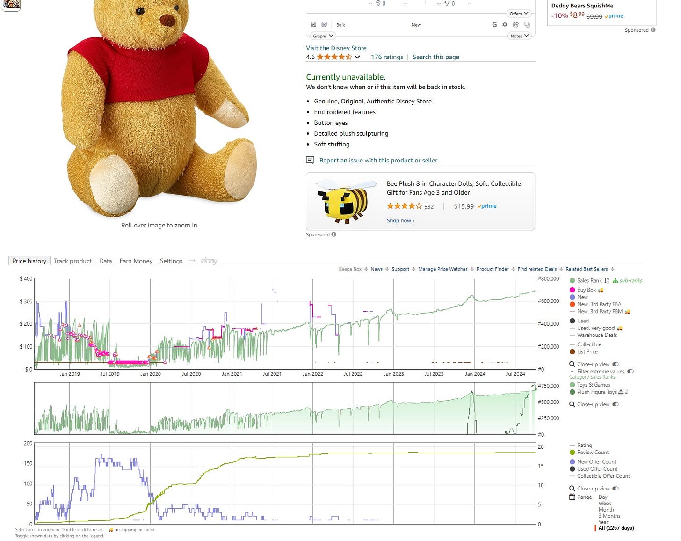Screen dimensions: 681x541
Task: Click the copy icon beside the share icon
Action: point(527,25)
